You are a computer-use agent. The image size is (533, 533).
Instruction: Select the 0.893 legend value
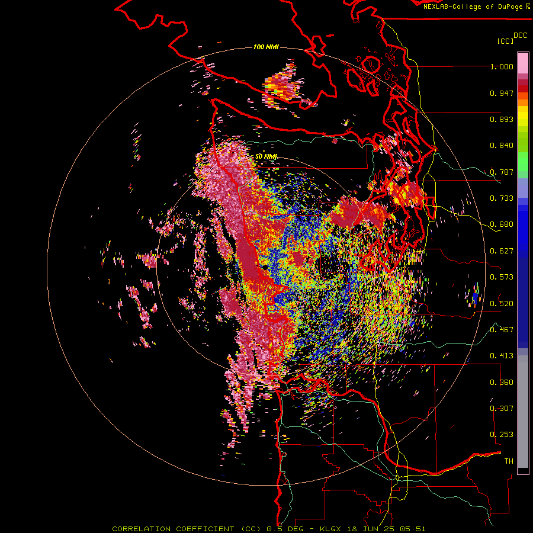point(502,119)
